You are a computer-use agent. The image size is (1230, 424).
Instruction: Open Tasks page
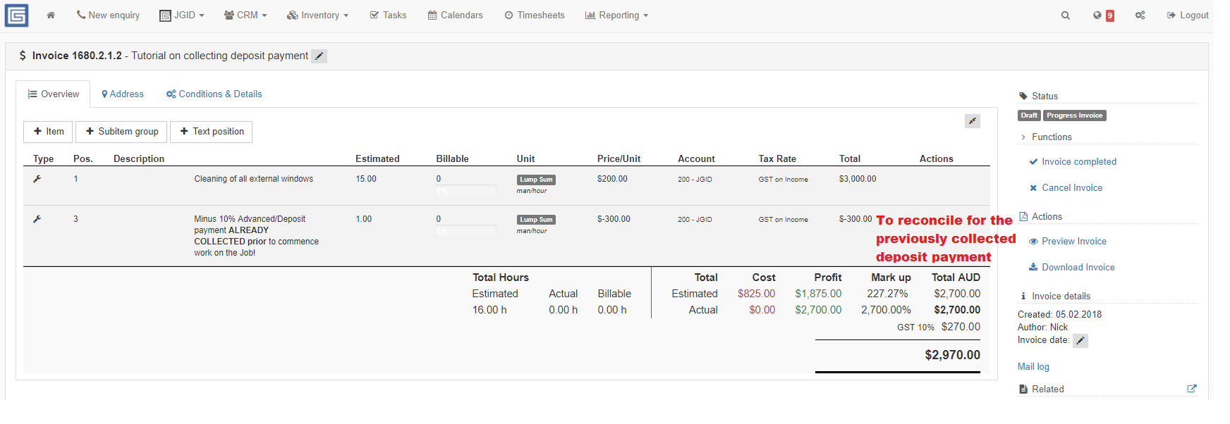[388, 15]
